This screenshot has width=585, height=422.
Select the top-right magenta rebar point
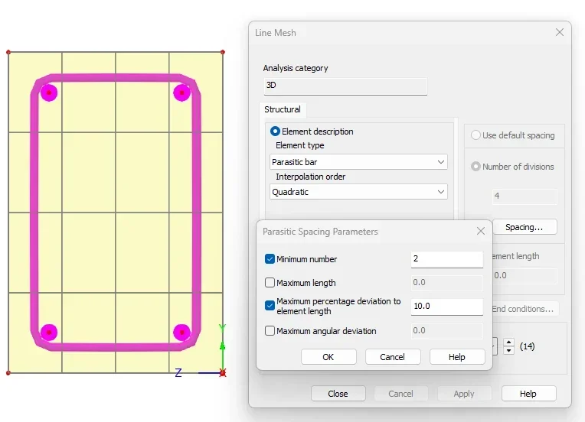coord(181,93)
